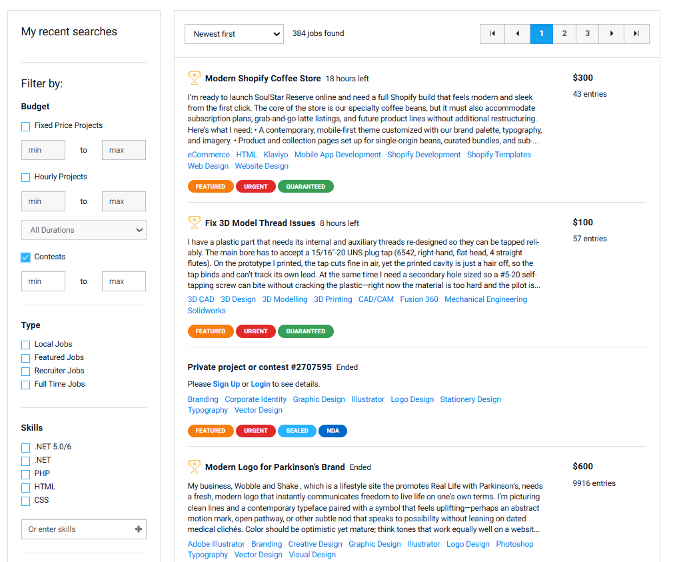The width and height of the screenshot is (681, 562).
Task: Focus the Fixed Price max field
Action: pyautogui.click(x=124, y=150)
